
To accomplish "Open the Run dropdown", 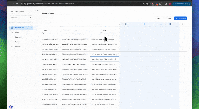I will pyautogui.click(x=157, y=18).
